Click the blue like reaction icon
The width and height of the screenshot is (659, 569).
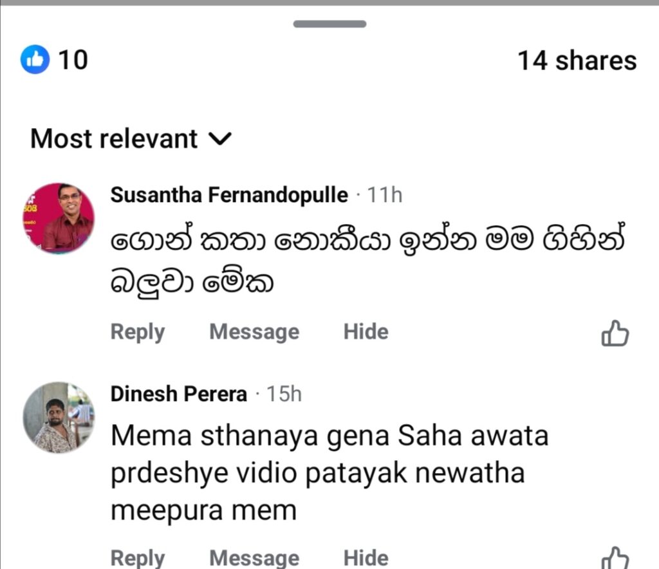[35, 61]
